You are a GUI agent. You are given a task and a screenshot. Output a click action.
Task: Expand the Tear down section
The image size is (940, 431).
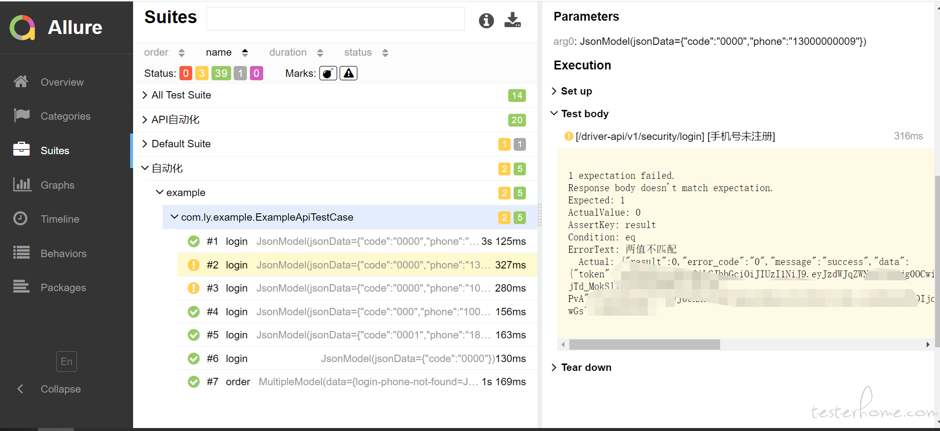581,367
